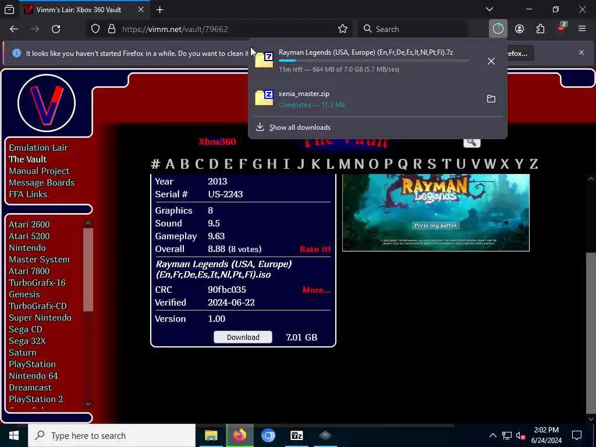Click the uBlock extension icon
Image resolution: width=596 pixels, height=447 pixels.
click(x=562, y=28)
